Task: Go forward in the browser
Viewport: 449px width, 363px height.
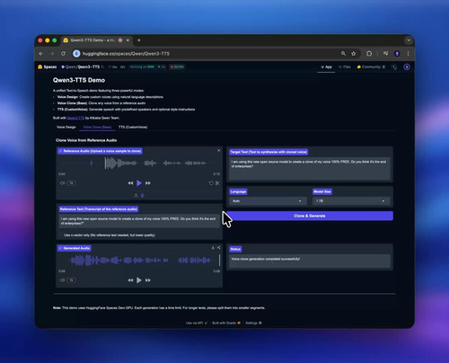Action: coord(52,54)
